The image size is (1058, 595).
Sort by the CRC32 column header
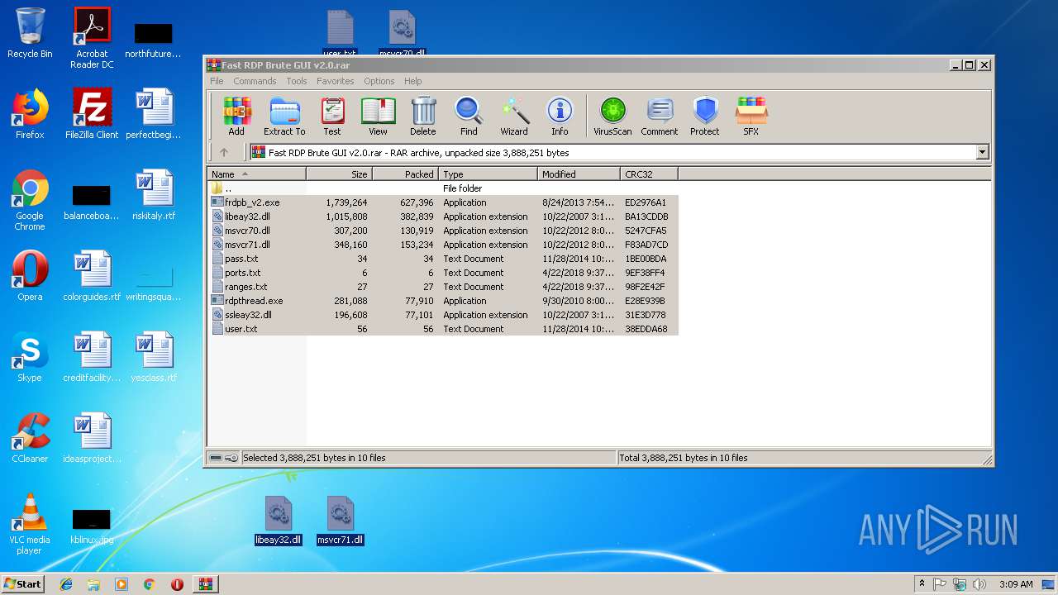click(x=649, y=174)
